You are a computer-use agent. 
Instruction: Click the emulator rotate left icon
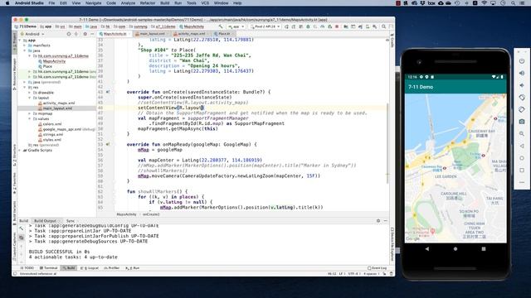(x=522, y=98)
